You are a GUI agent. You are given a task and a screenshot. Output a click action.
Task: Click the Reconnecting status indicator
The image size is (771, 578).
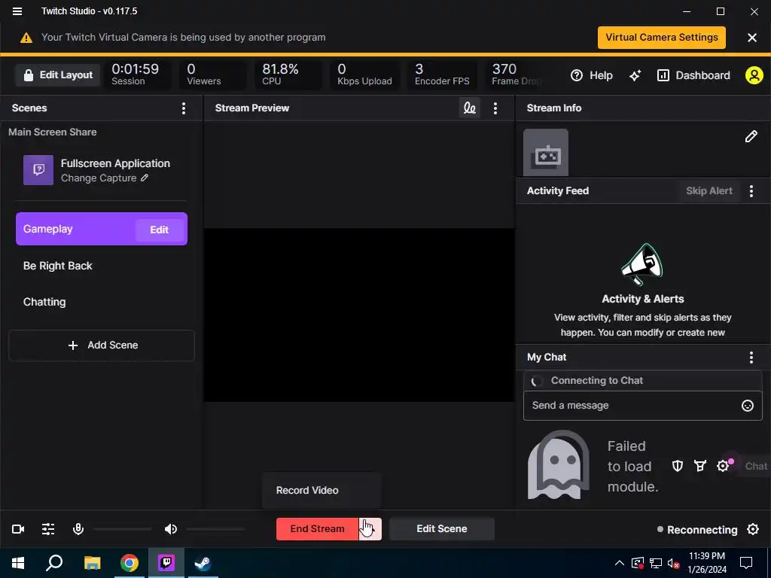[x=697, y=530]
